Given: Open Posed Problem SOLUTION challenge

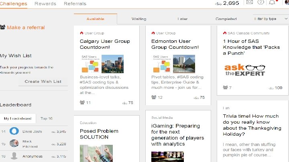Looking at the screenshot, I should (99, 134).
